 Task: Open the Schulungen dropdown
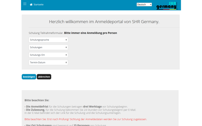tap(48, 47)
